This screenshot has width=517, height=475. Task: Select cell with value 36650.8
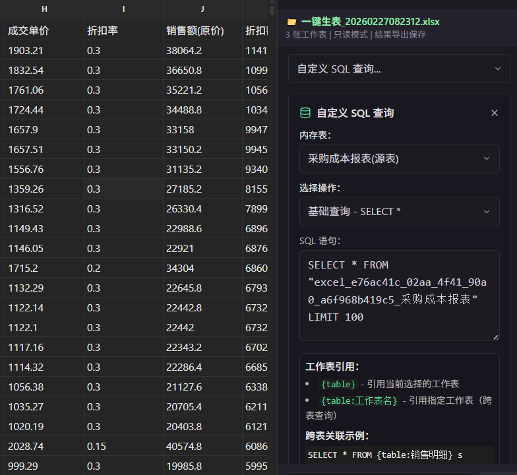[x=203, y=70]
